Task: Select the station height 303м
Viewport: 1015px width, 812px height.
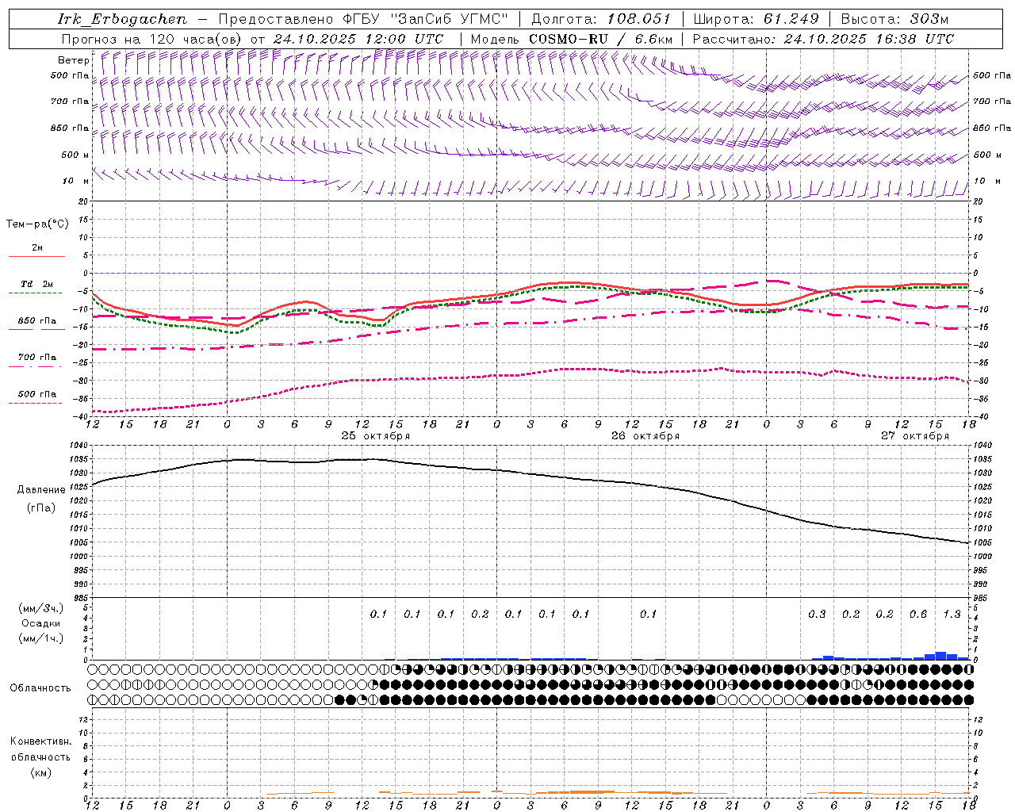Action: coord(930,19)
